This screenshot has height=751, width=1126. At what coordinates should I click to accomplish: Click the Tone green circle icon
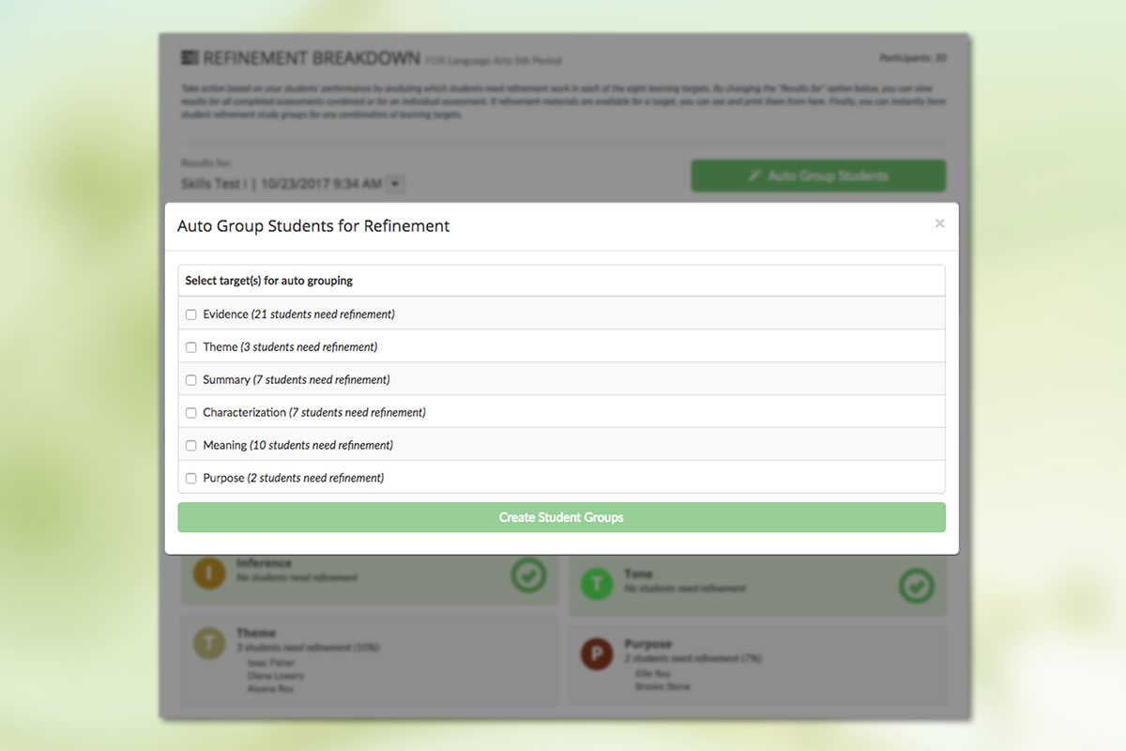(597, 583)
